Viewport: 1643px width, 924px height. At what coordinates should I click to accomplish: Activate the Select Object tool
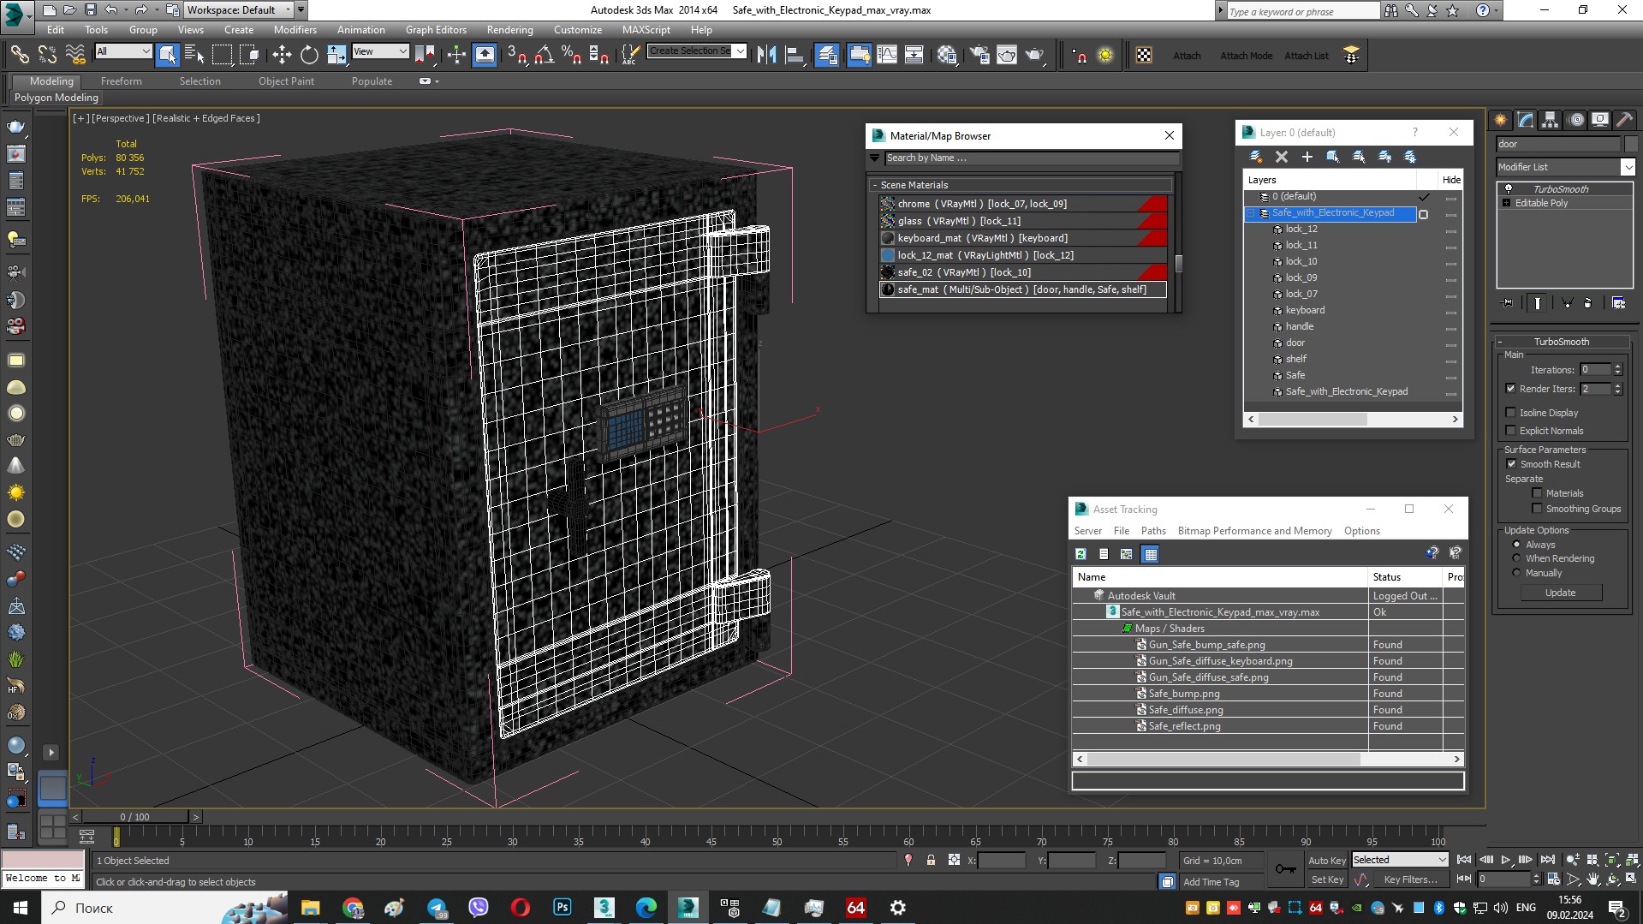click(168, 55)
